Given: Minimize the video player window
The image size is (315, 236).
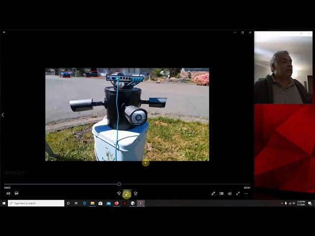Looking at the screenshot, I should click(x=235, y=32).
